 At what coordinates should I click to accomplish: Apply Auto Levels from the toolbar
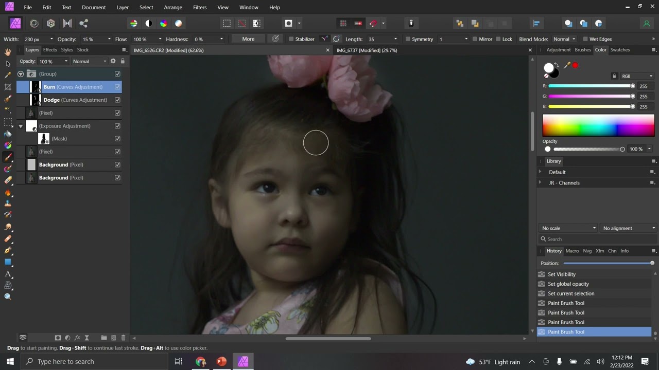tap(134, 23)
